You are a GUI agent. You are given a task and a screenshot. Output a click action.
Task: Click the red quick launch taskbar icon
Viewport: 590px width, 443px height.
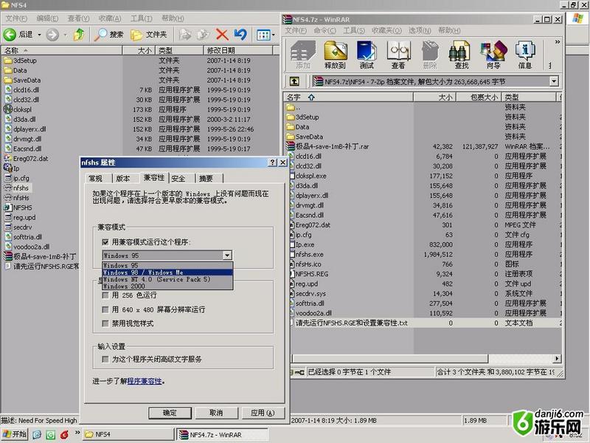[x=64, y=435]
